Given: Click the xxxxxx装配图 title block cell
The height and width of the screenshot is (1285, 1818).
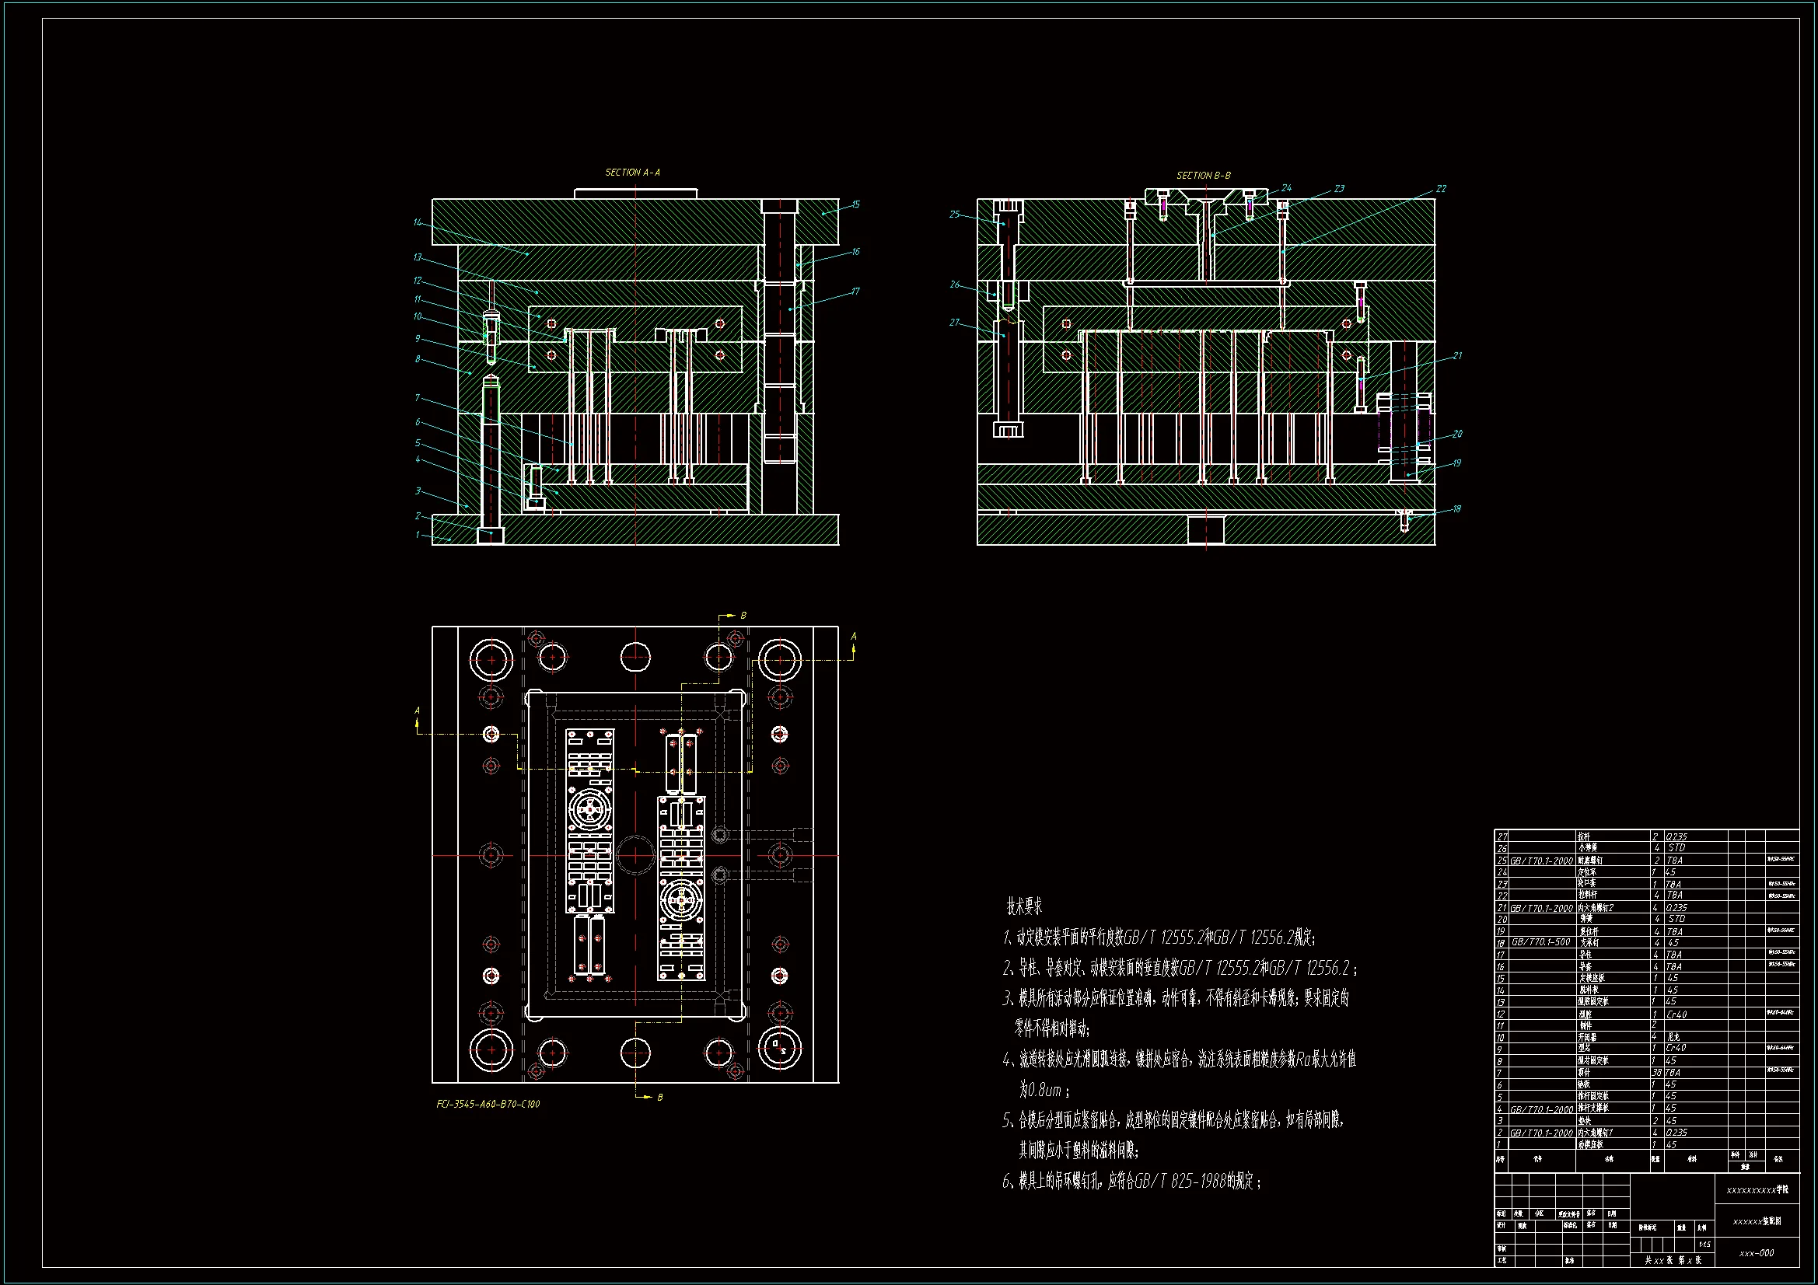Looking at the screenshot, I should (1757, 1222).
